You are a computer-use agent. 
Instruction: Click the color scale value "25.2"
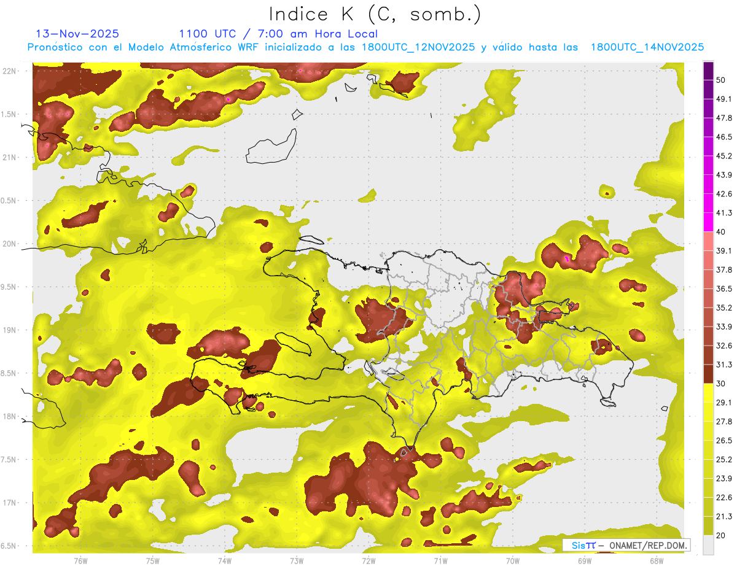(723, 460)
